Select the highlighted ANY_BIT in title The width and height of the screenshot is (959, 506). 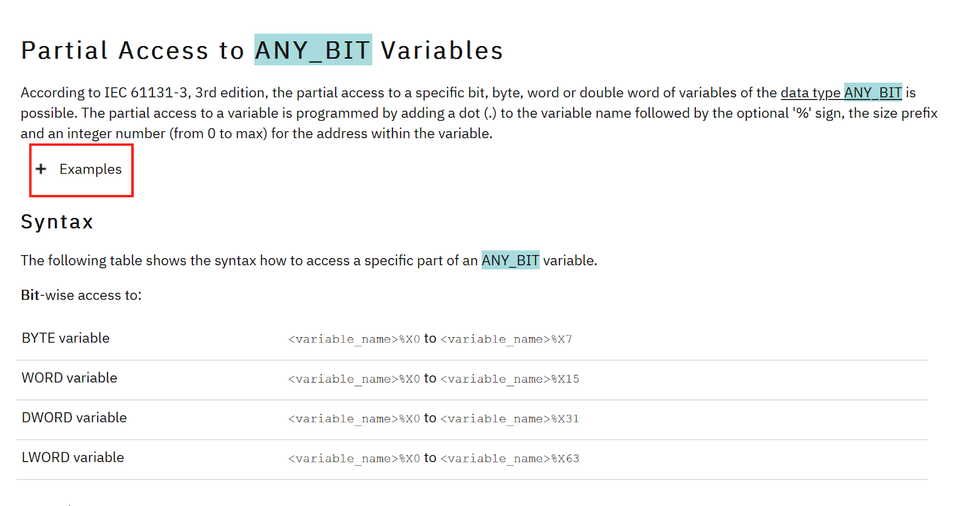(313, 50)
